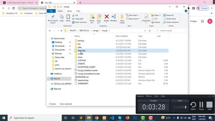Click Copy path in the ribbon
215x121 pixels.
coord(78,19)
